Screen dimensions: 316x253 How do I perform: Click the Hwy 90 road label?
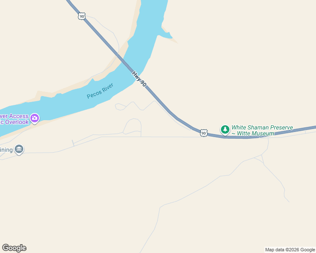click(x=139, y=79)
